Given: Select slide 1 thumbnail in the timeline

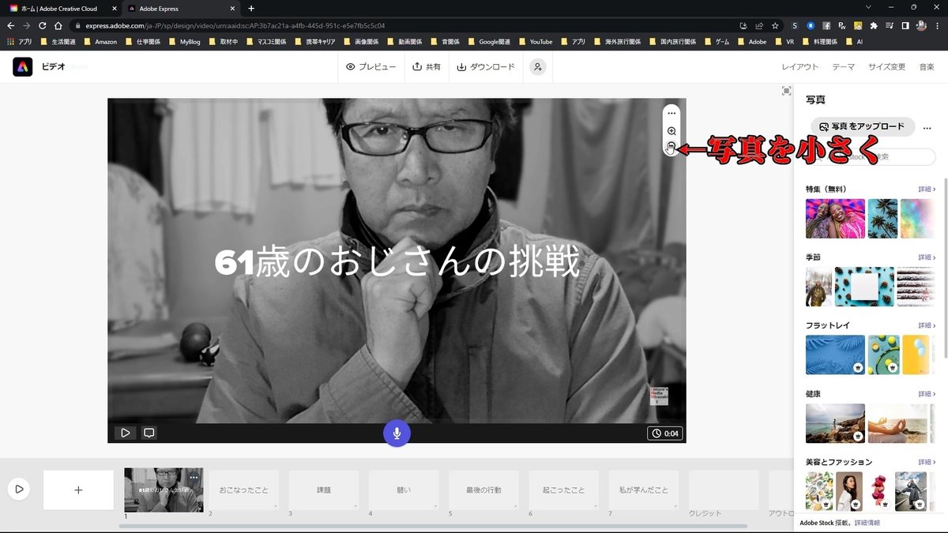Looking at the screenshot, I should coord(164,490).
